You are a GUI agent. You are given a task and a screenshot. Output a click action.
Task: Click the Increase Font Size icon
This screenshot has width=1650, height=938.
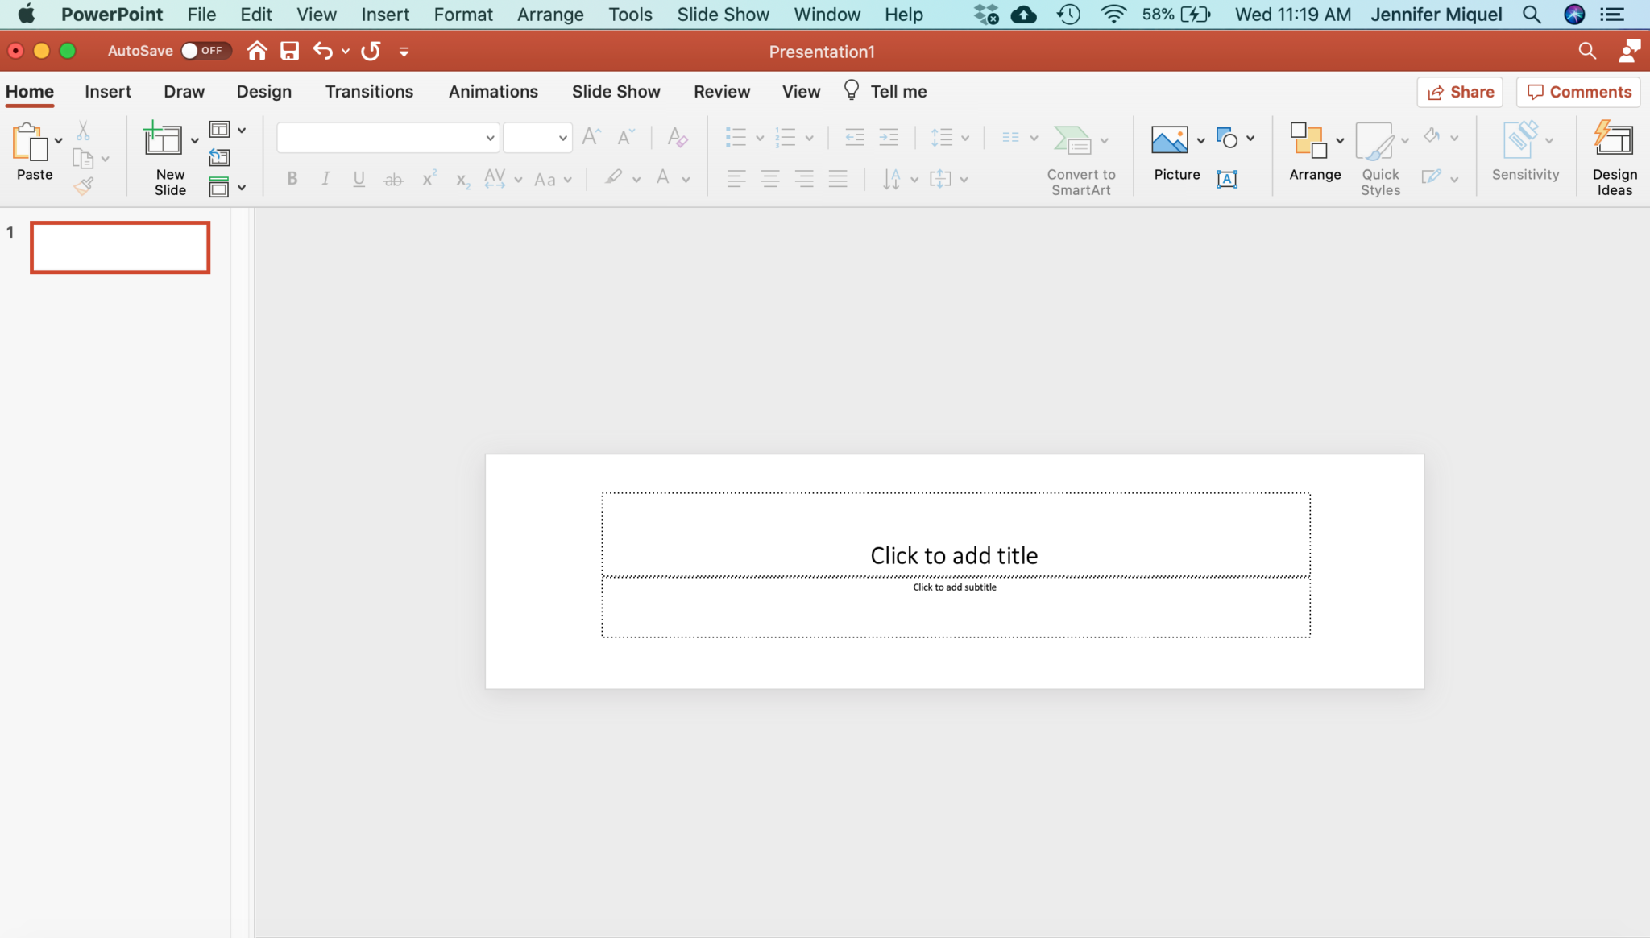(591, 137)
